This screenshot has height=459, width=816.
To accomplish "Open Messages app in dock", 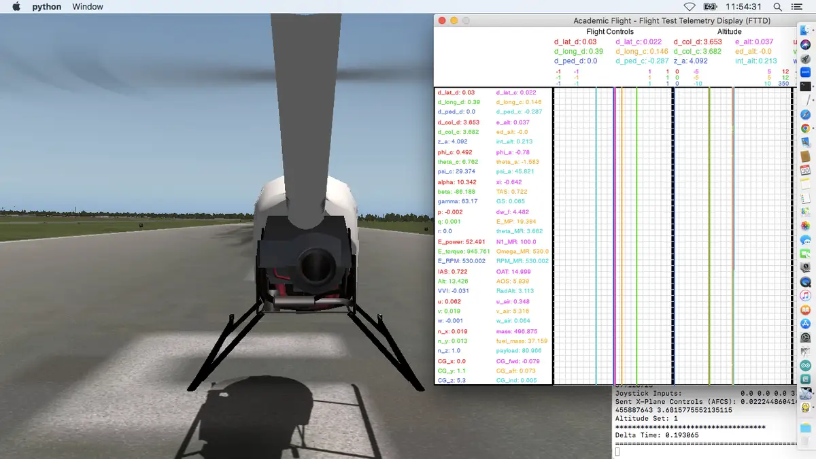I will [x=805, y=239].
